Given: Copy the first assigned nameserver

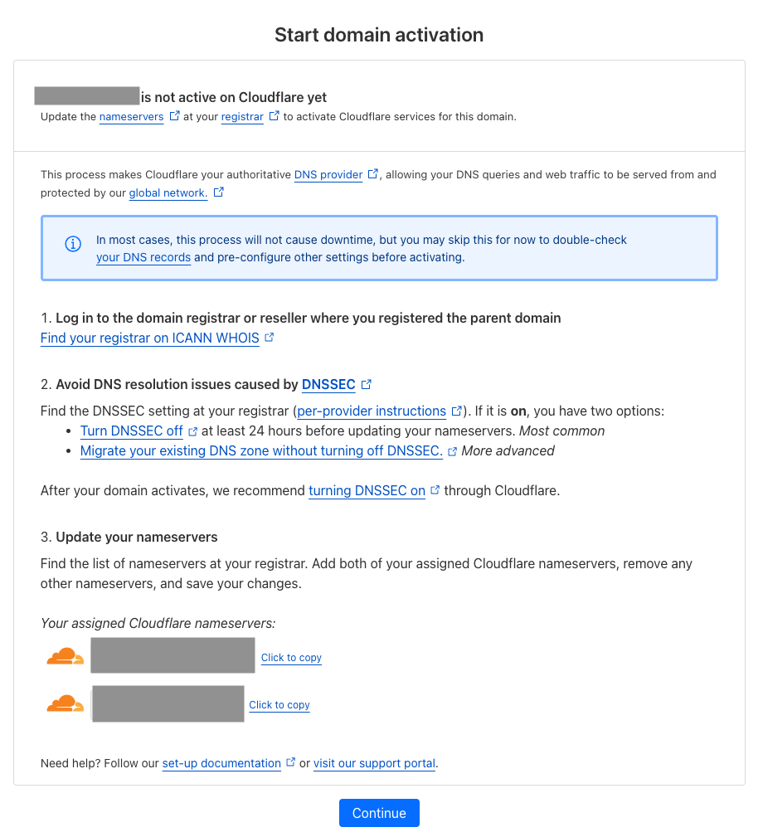Looking at the screenshot, I should coord(291,658).
